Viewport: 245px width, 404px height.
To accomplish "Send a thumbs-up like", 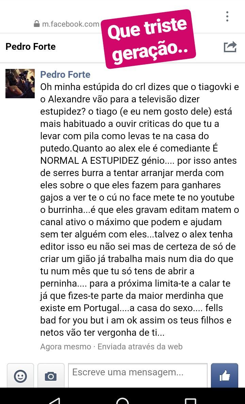I will [x=225, y=376].
